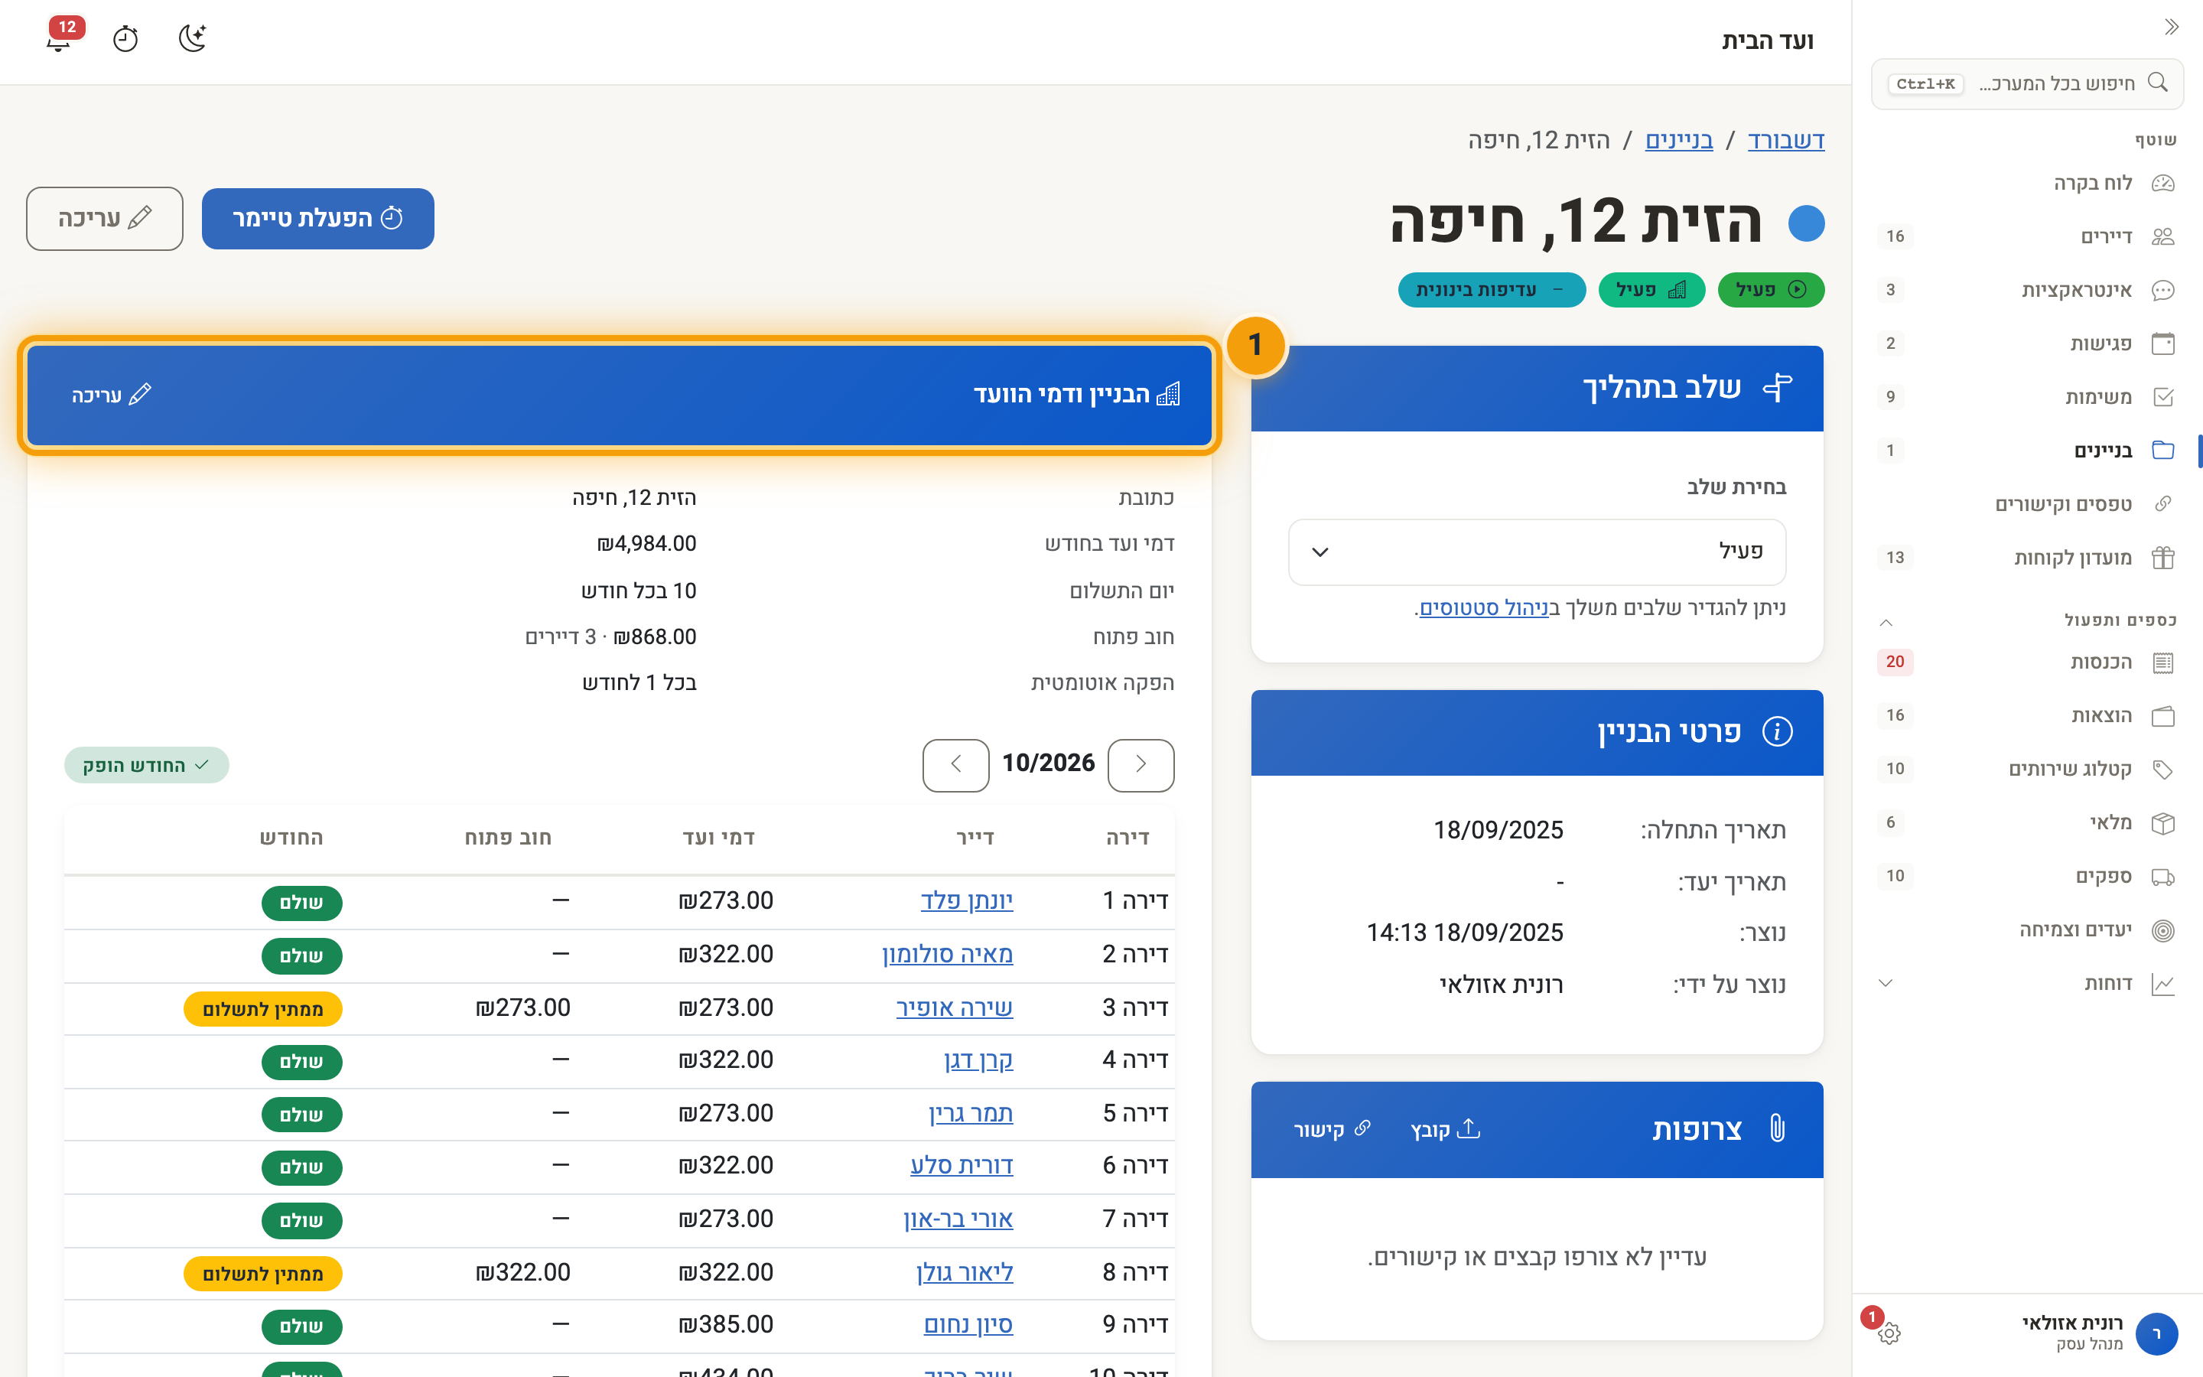The width and height of the screenshot is (2203, 1377).
Task: Open אינטראקציות in sidebar
Action: point(2027,291)
